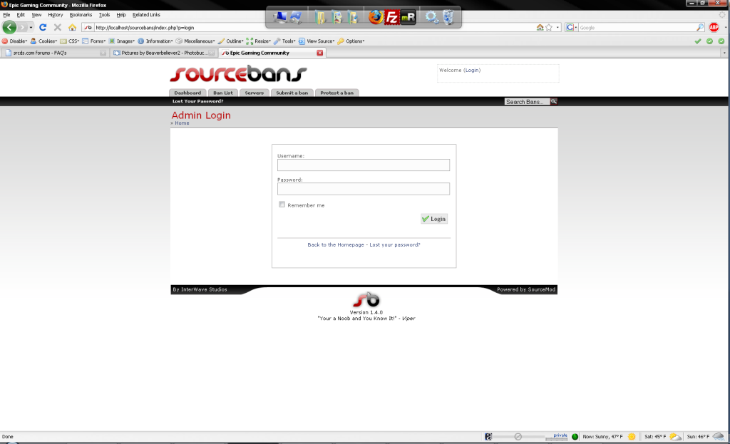Click the magnifier icon next to Search Bans
730x444 pixels.
[x=553, y=101]
